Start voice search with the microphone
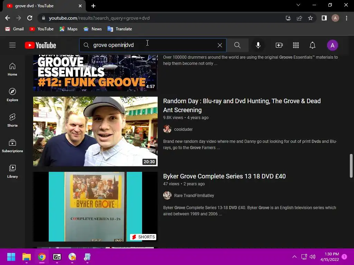Screen dimensions: 354x265 tap(258, 45)
